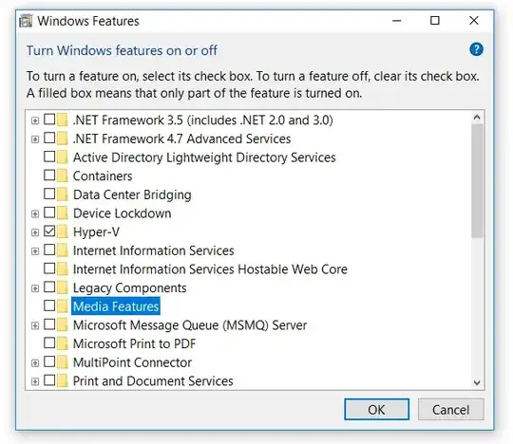The image size is (513, 444).
Task: Click the feature list scrollbar thumb
Action: coord(477,181)
